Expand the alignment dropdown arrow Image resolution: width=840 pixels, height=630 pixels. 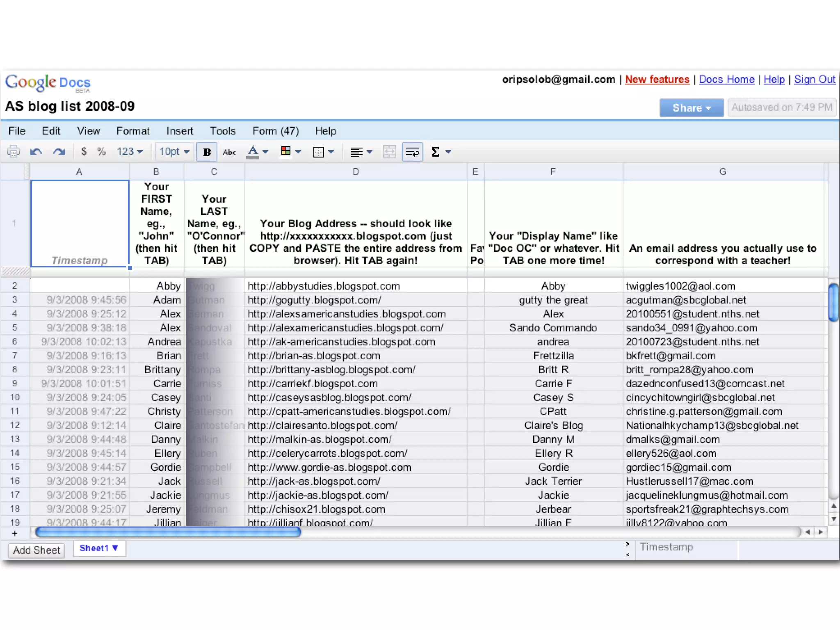370,152
